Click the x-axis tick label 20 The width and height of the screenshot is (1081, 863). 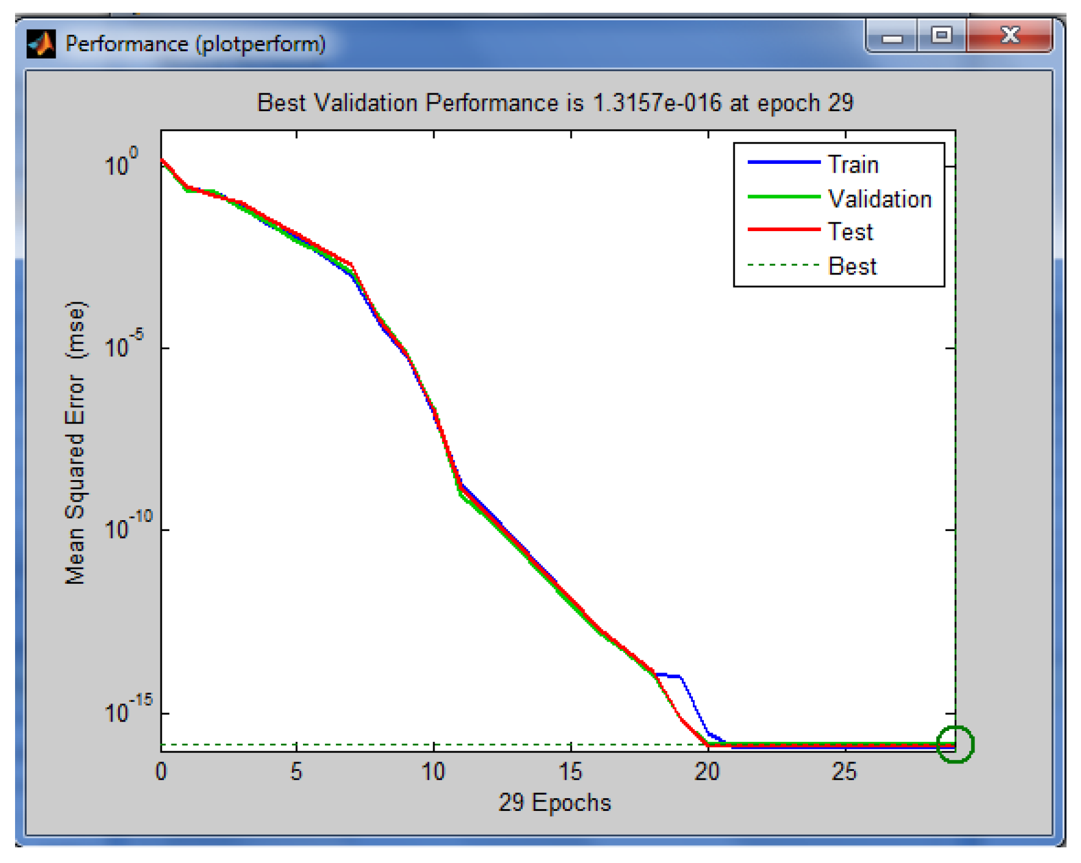click(707, 771)
